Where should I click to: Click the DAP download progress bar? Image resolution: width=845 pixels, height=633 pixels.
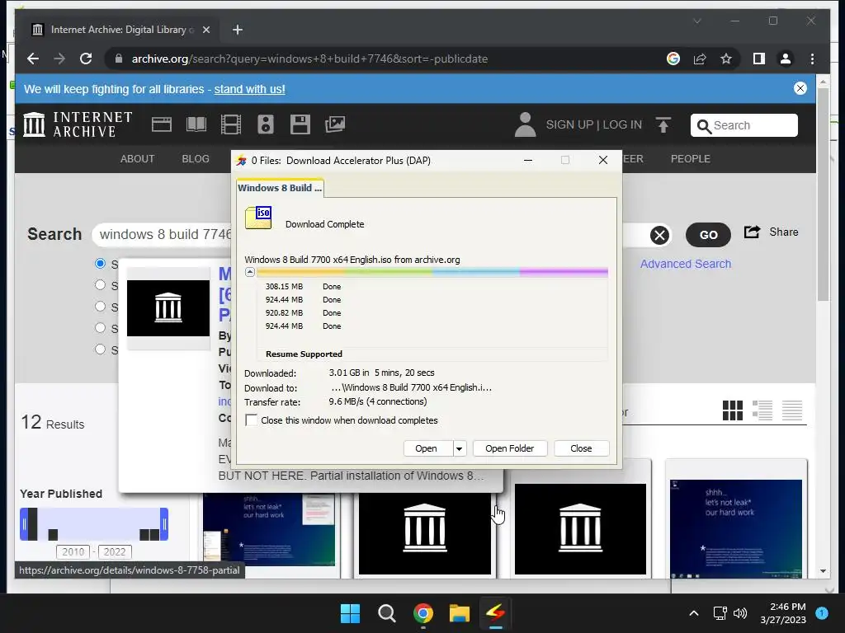click(432, 272)
